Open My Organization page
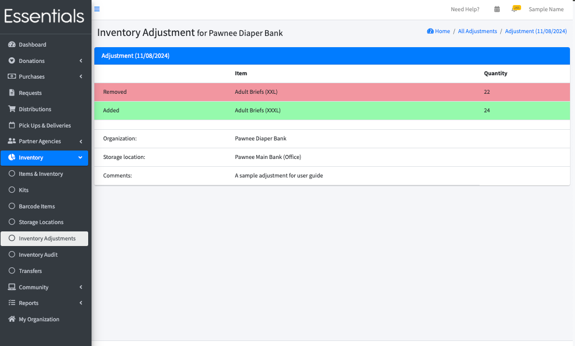The height and width of the screenshot is (346, 575). 44,319
